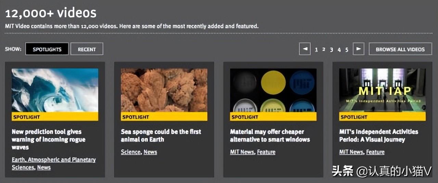The image size is (438, 183).
Task: Go to next page with right arrow
Action: [358, 49]
